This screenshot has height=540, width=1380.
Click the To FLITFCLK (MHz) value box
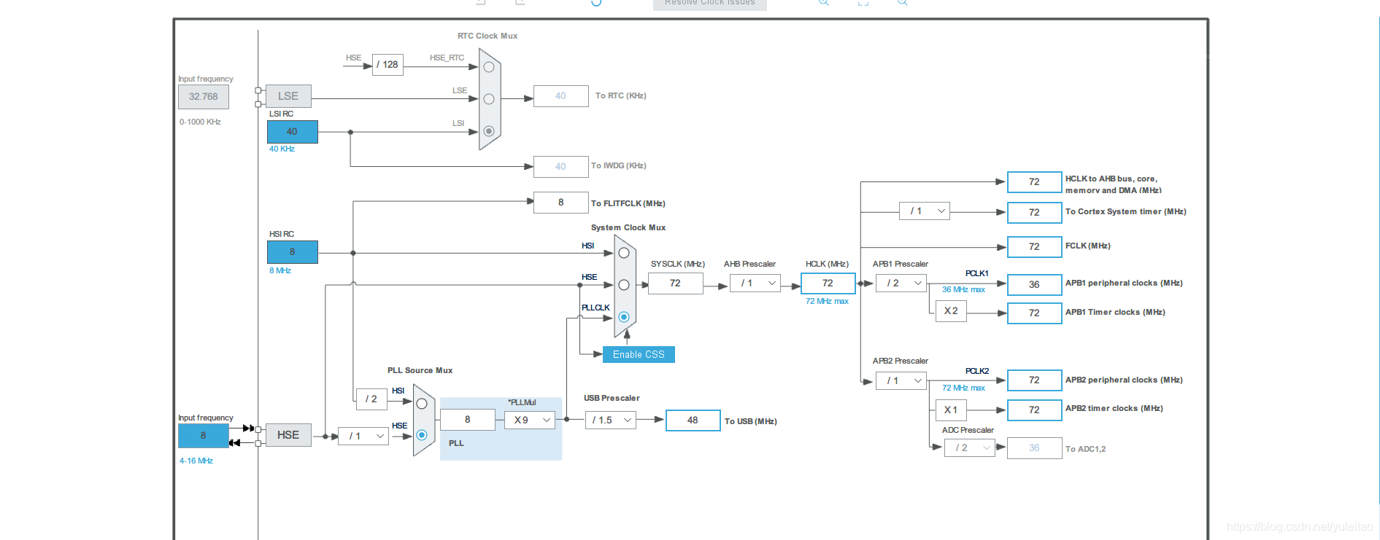click(x=561, y=203)
